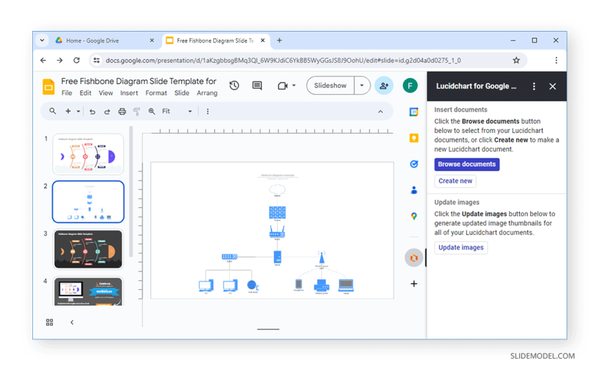Screen dimensions: 599x371
Task: Expand the new slide layout dropdown arrow
Action: 78,112
